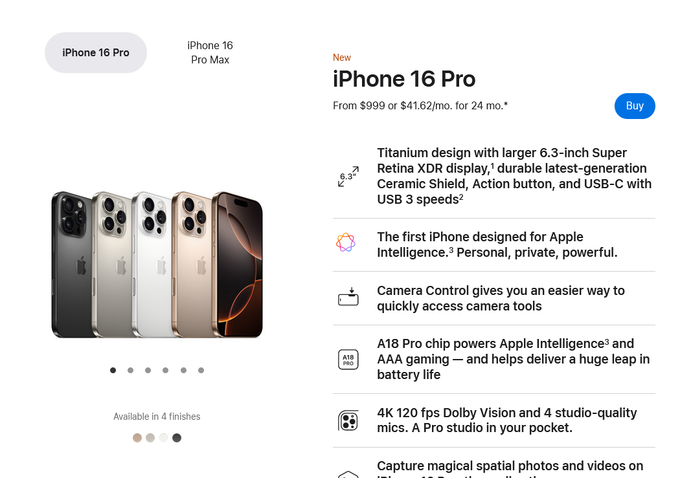
Task: Choose the Natural Titanium color swatch
Action: (x=150, y=438)
